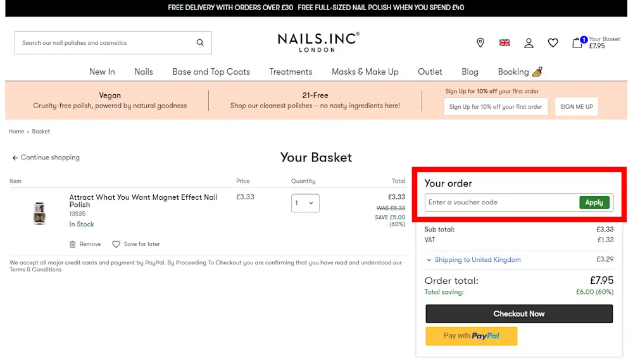Open the Outlet menu
Viewport: 633px width, 363px height.
point(430,72)
